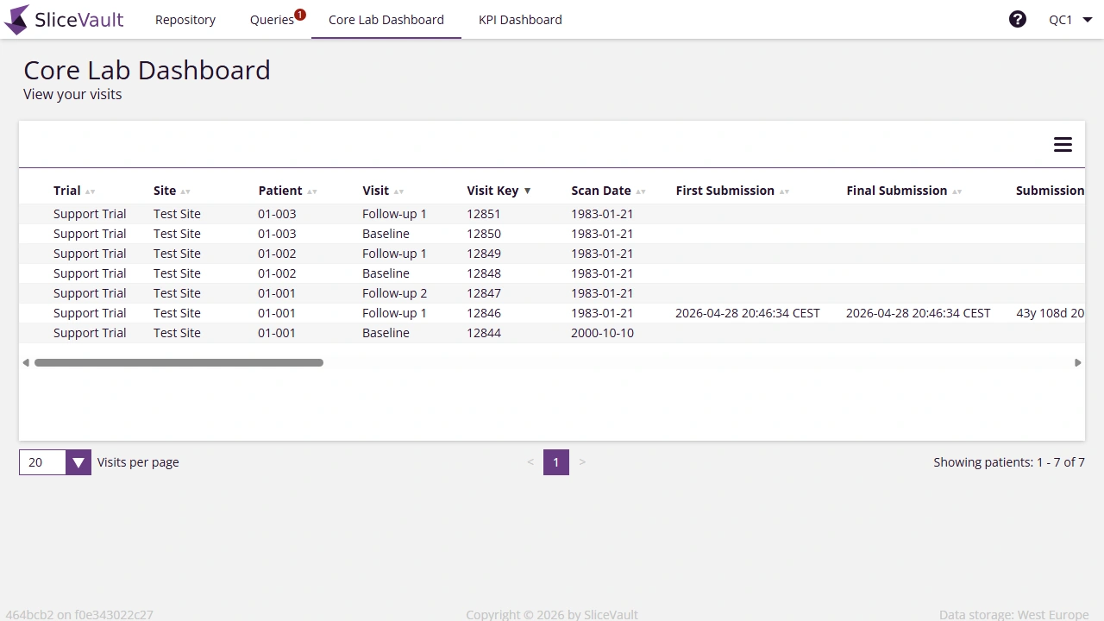Select page 1 in pagination
The image size is (1104, 621).
click(x=556, y=462)
